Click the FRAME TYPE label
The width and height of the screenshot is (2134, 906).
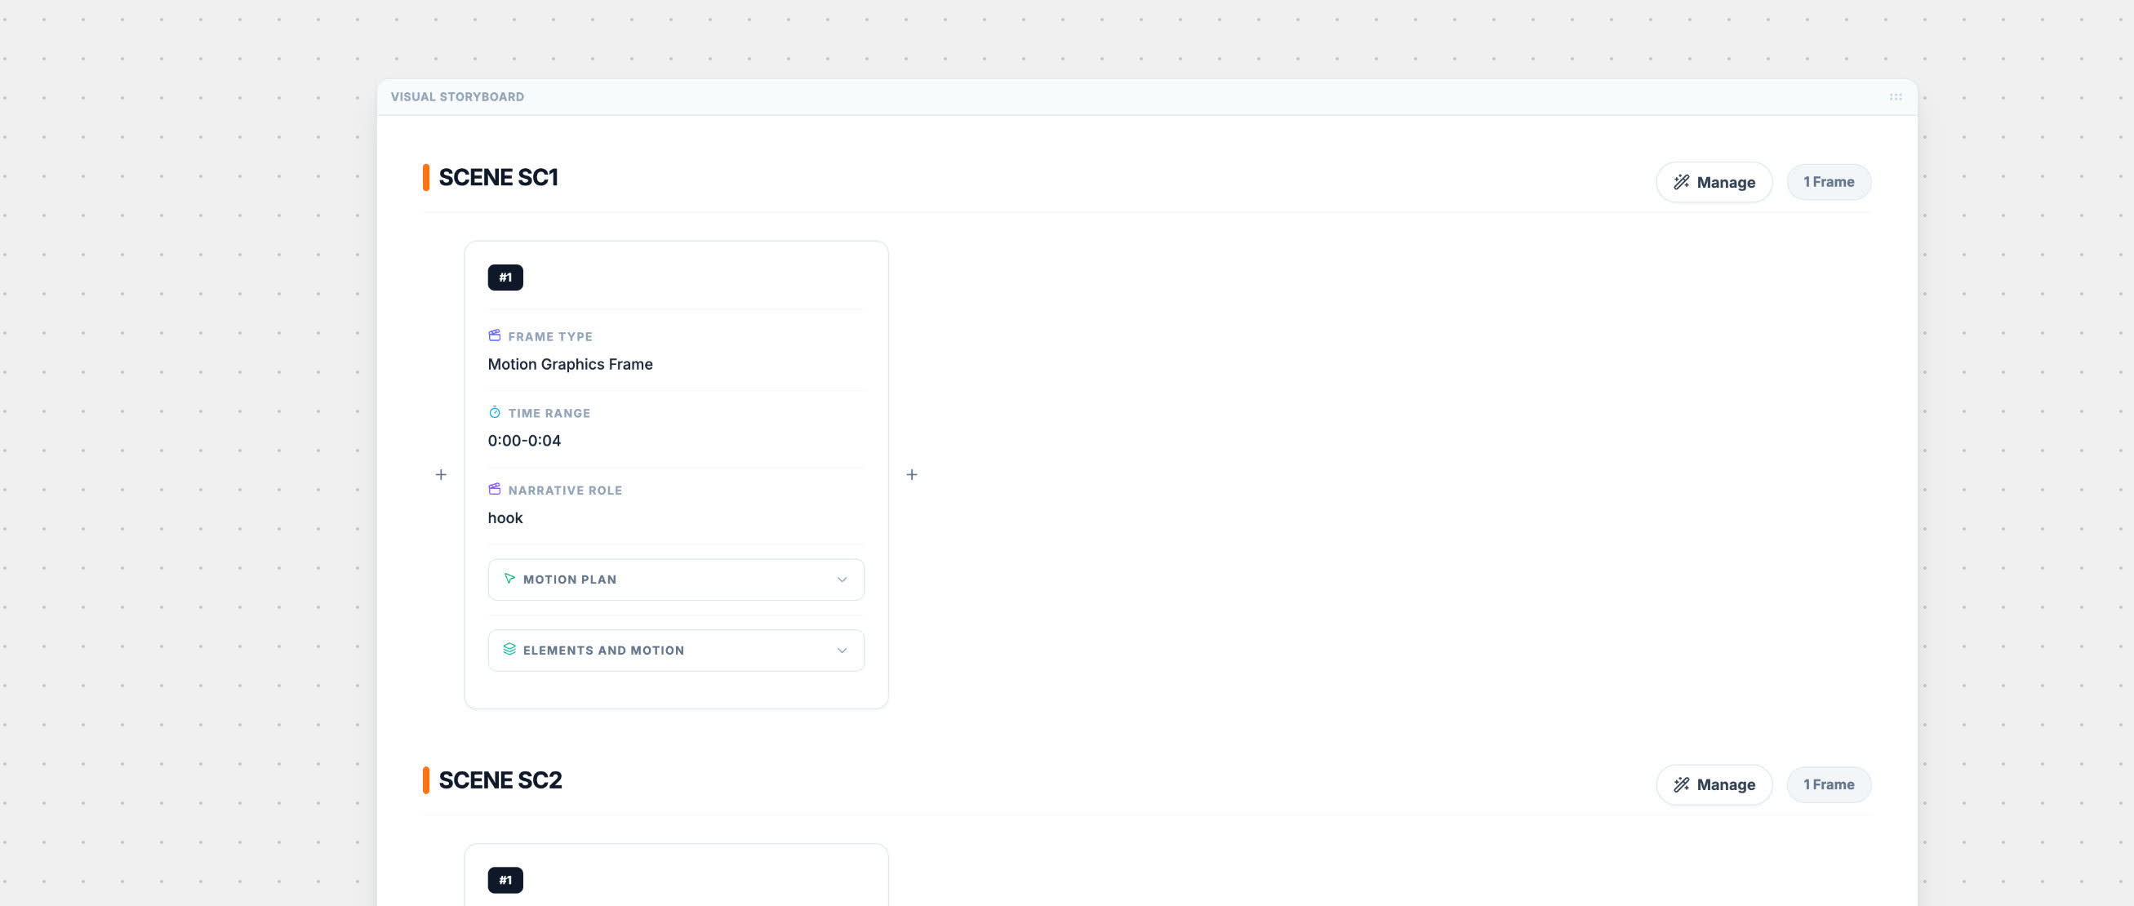pos(550,337)
